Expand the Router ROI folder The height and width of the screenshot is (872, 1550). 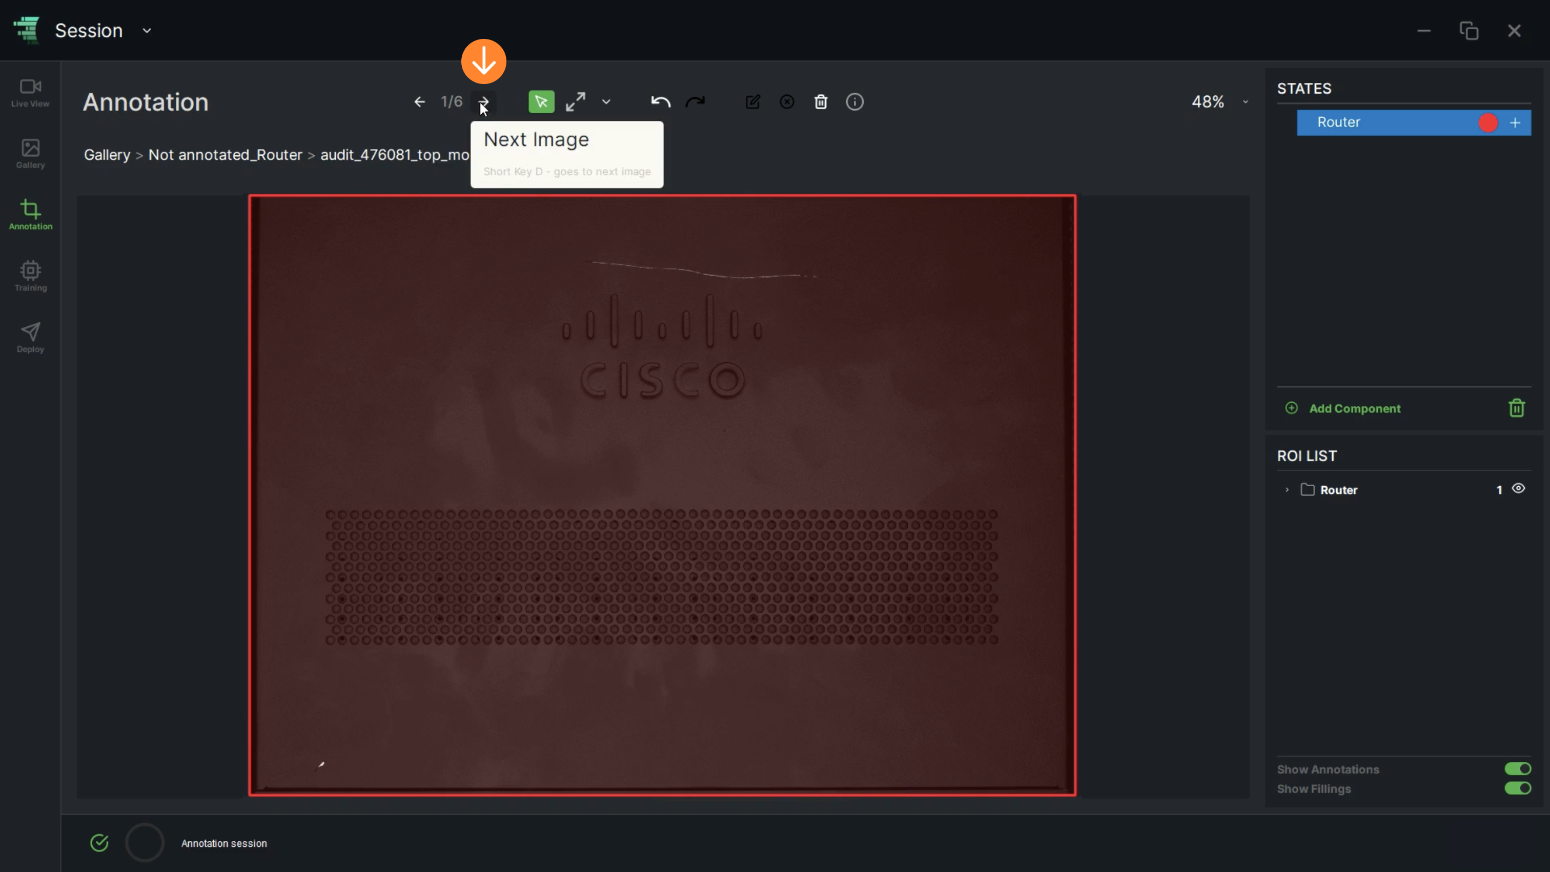1287,490
